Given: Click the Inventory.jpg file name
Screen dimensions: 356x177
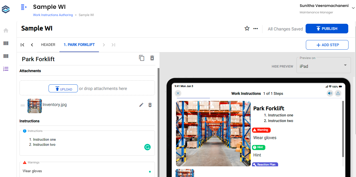Looking at the screenshot, I should (55, 105).
